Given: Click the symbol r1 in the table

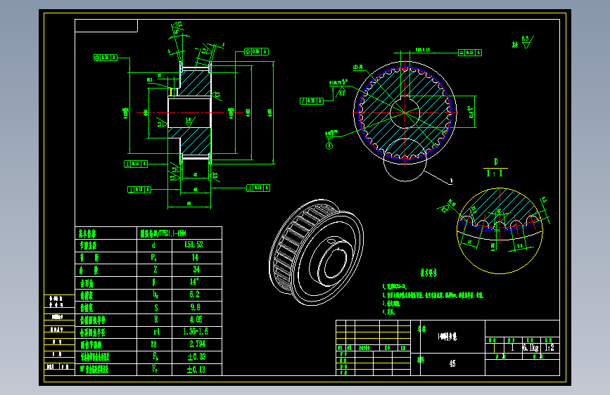Looking at the screenshot, I should click(x=156, y=332).
